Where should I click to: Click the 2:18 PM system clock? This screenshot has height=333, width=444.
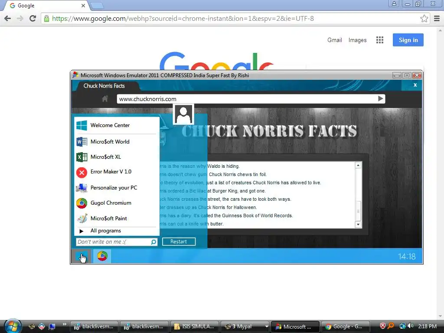[x=427, y=326]
